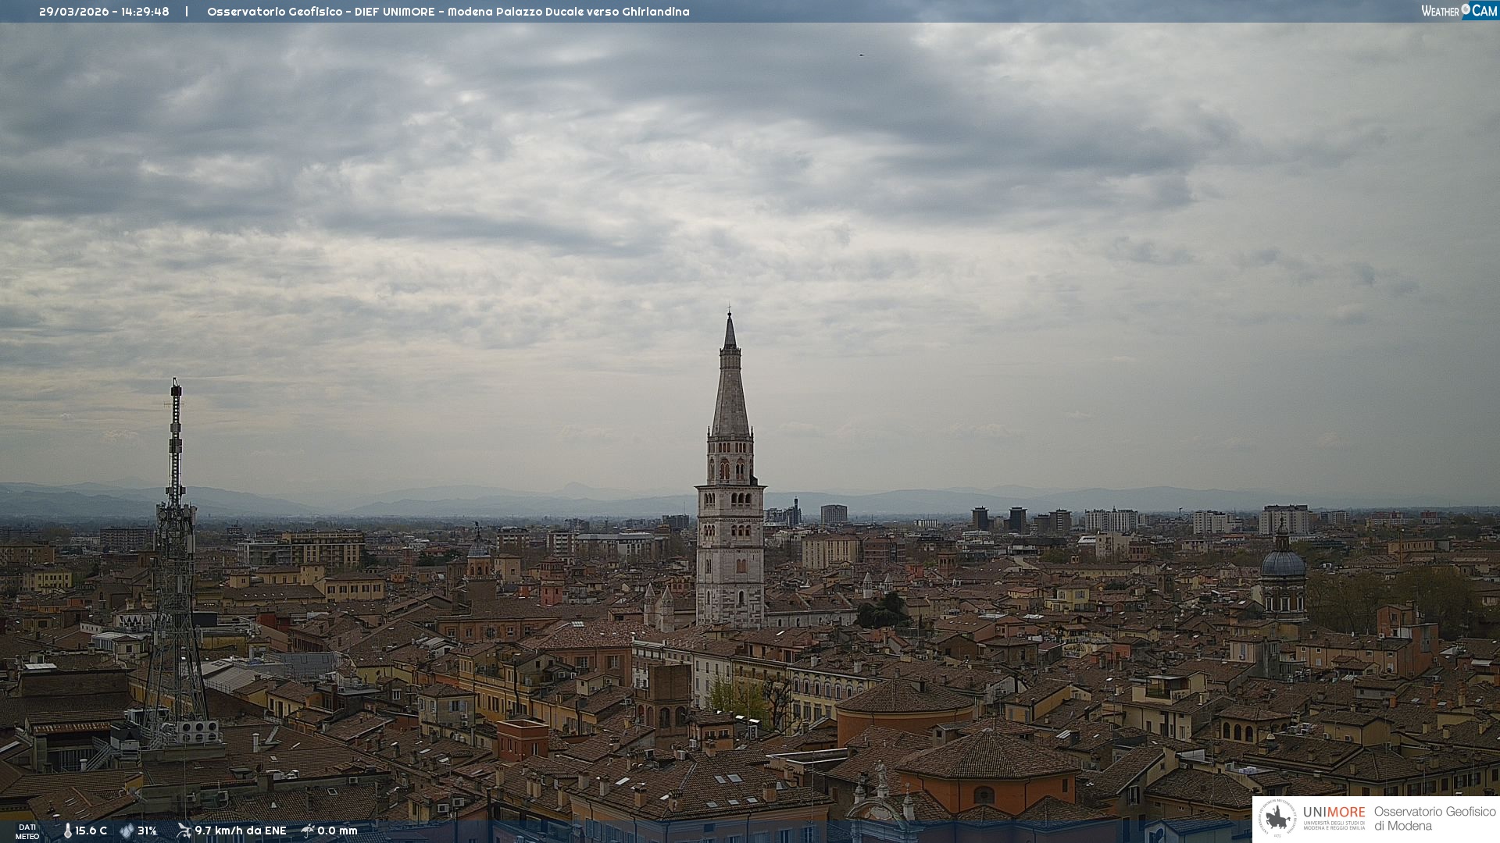The image size is (1500, 843).
Task: Click the humidity water drops icon
Action: tap(127, 831)
